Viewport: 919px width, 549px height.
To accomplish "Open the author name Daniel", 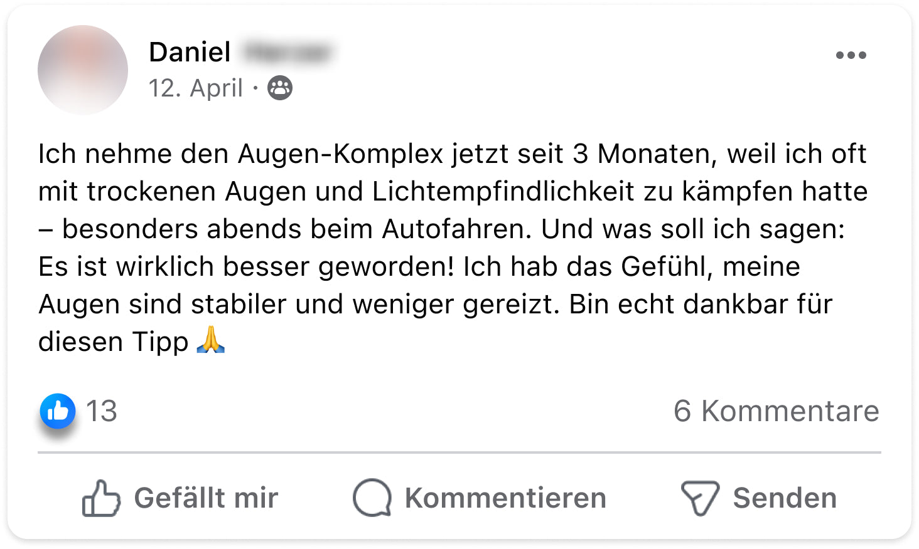I will tap(190, 52).
